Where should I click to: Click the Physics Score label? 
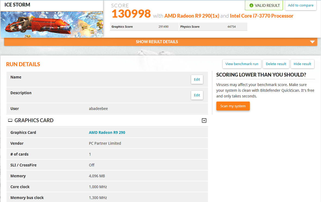(x=190, y=27)
